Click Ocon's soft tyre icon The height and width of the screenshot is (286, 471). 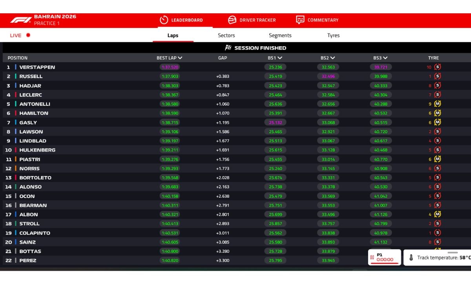[438, 196]
